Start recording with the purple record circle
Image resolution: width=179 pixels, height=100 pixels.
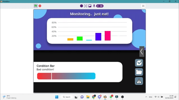(x=81, y=6)
